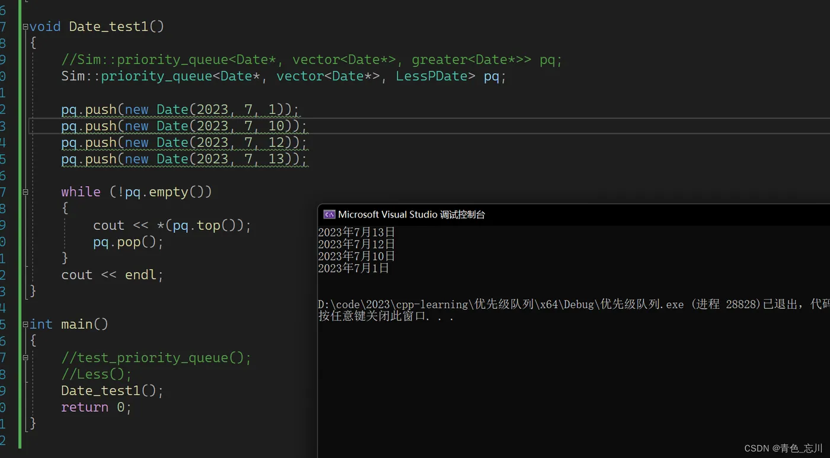Click the pq.push line with day 10

coord(184,126)
